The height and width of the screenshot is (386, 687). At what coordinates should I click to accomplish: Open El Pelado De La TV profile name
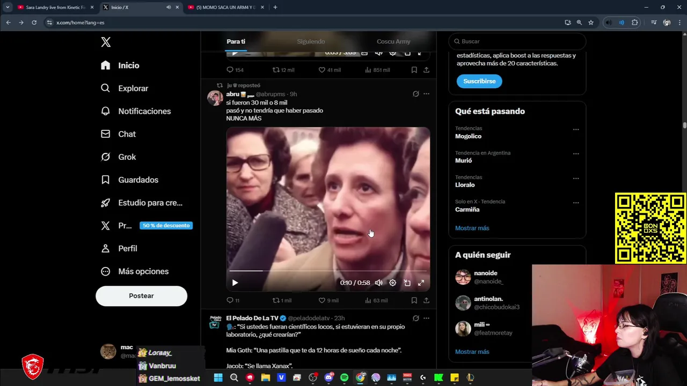click(x=252, y=318)
